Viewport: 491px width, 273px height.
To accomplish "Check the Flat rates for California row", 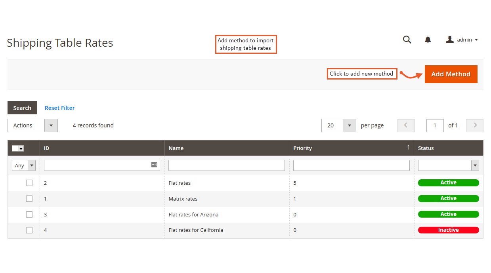I will coord(29,230).
